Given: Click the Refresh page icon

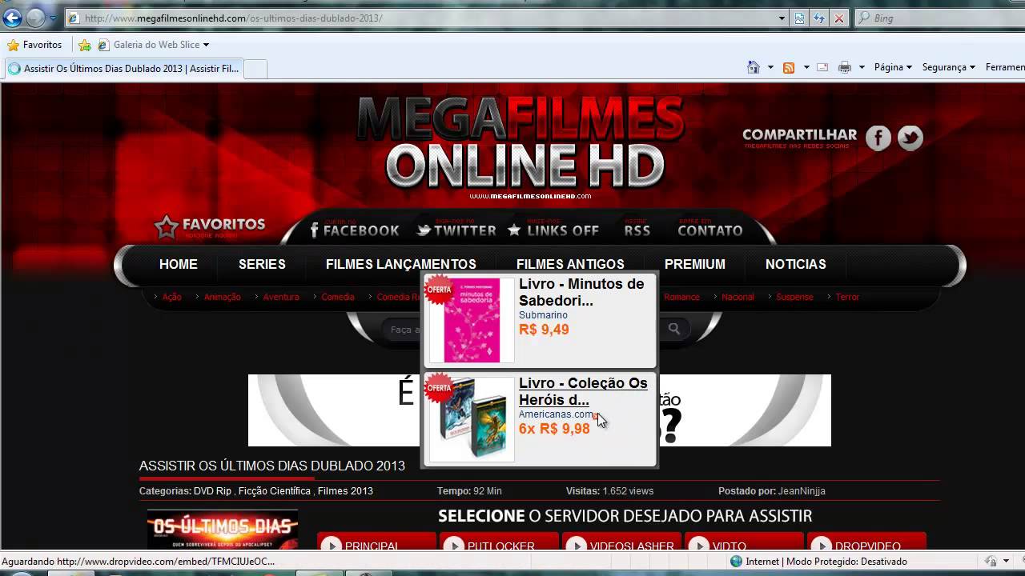Looking at the screenshot, I should tap(819, 18).
